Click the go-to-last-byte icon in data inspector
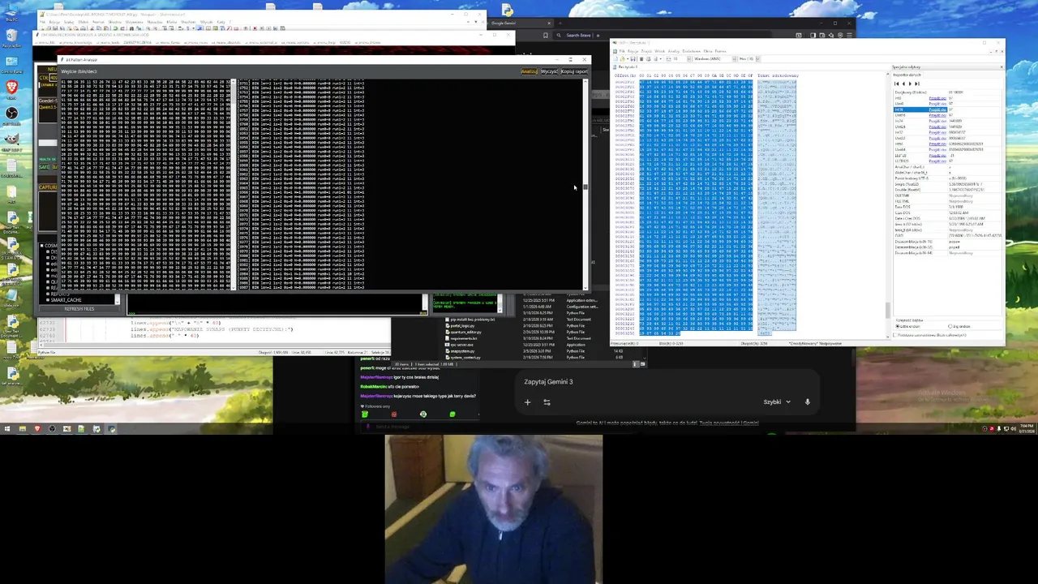Viewport: 1038px width, 584px height. pos(917,84)
